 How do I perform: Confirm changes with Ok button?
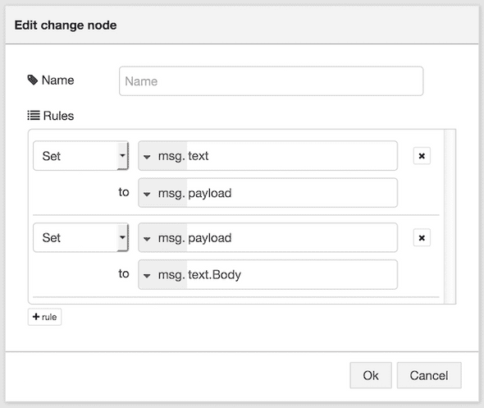(x=371, y=375)
